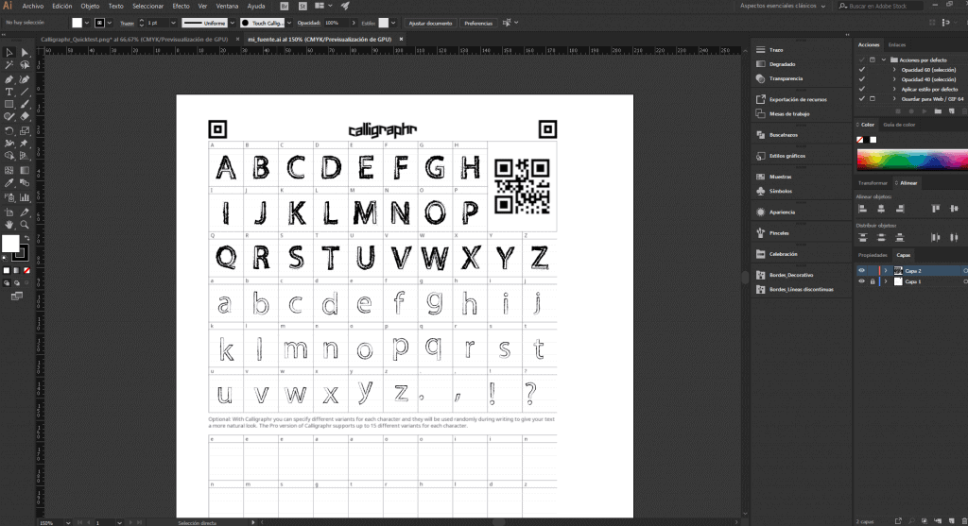
Task: Pick a color from the spectrum bar
Action: tap(912, 160)
